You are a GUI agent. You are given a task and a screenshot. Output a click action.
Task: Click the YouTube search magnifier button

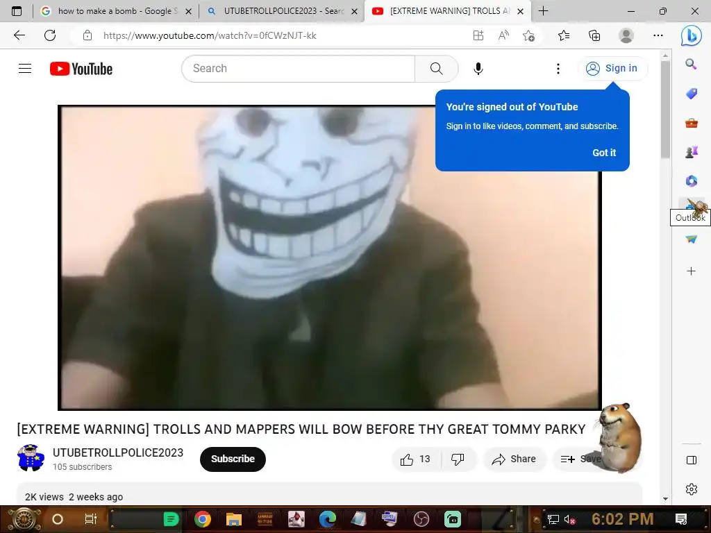(436, 69)
